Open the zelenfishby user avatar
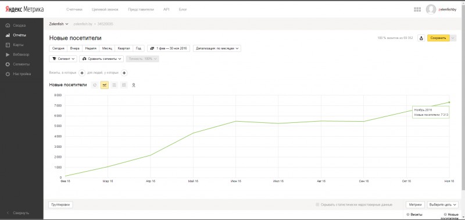The width and height of the screenshot is (465, 220). (x=431, y=9)
